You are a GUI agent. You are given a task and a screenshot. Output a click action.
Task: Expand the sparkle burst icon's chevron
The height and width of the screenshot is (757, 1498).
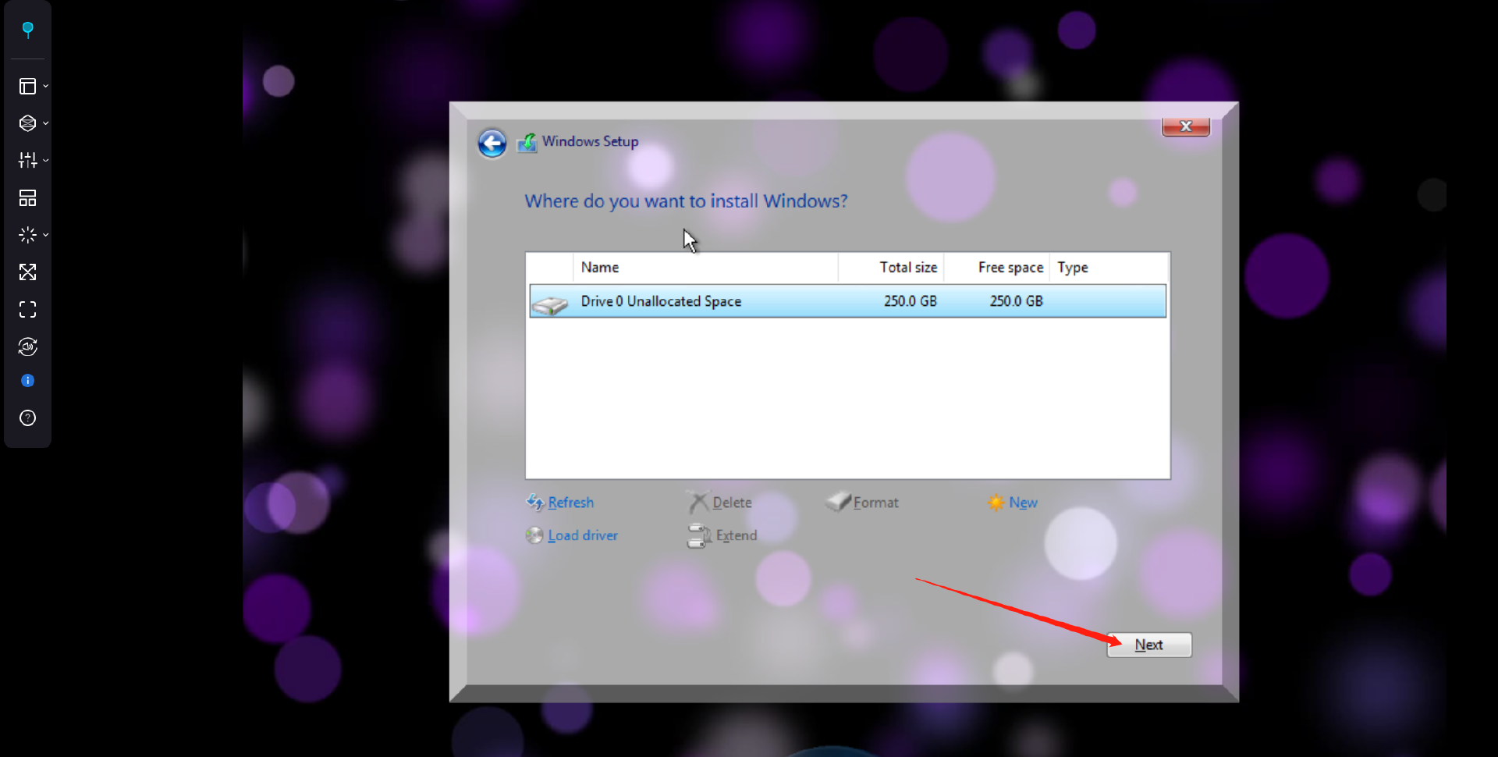46,234
